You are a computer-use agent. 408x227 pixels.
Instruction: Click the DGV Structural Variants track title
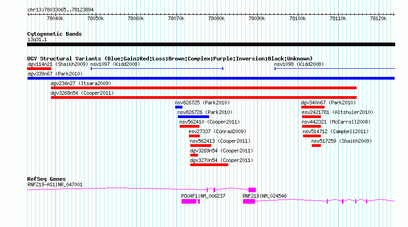(170, 59)
